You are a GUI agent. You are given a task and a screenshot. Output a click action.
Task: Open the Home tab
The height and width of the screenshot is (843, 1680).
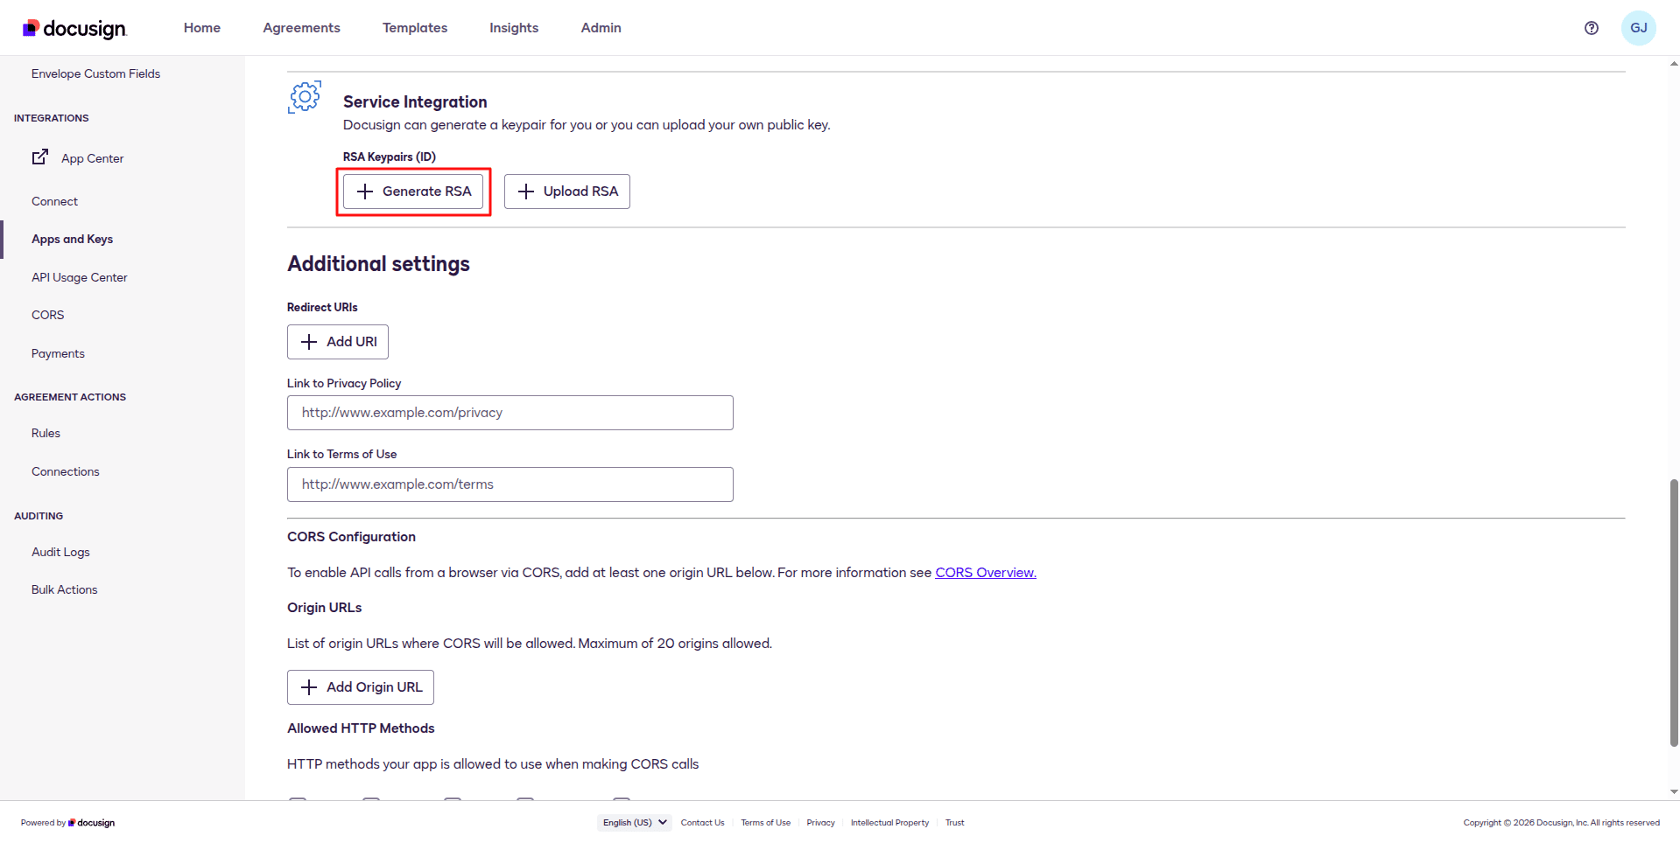[x=202, y=28]
